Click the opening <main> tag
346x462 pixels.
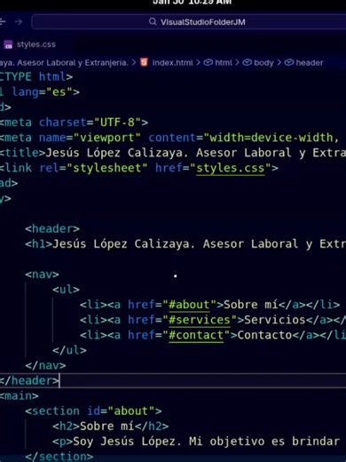(x=20, y=395)
